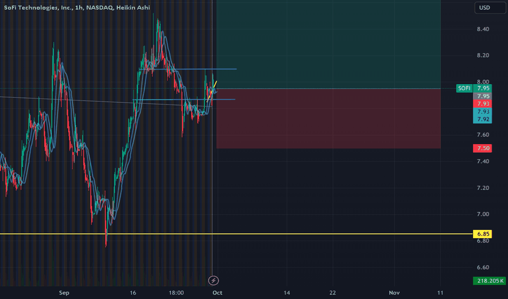Click the lightning bolt event icon above Oct
The height and width of the screenshot is (299, 508).
pos(213,281)
